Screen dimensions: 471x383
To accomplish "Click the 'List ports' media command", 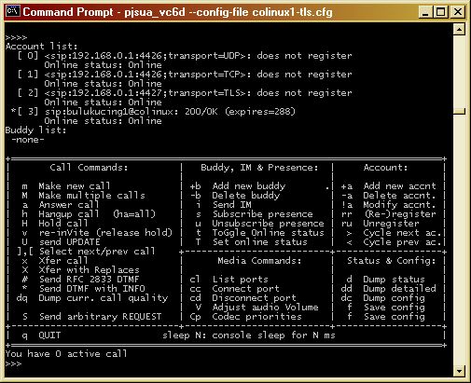I will click(x=240, y=280).
